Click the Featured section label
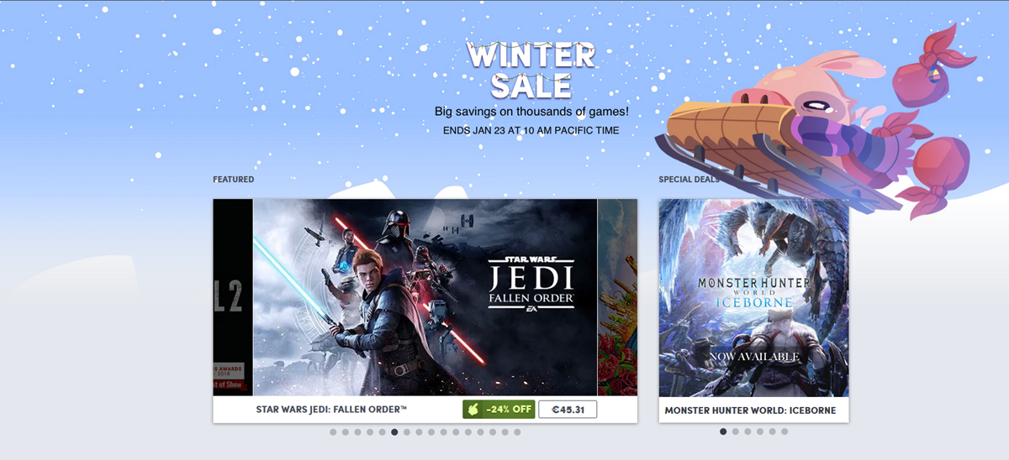Viewport: 1009px width, 460px height. point(233,180)
